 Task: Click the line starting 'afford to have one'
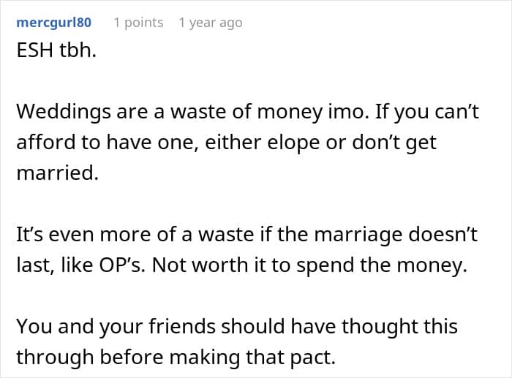227,143
